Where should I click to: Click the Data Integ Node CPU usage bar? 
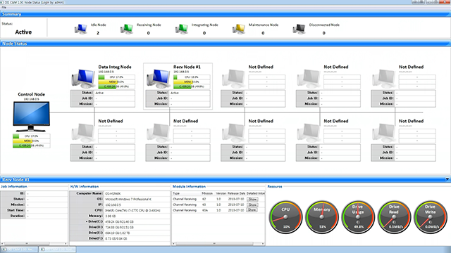click(x=116, y=77)
